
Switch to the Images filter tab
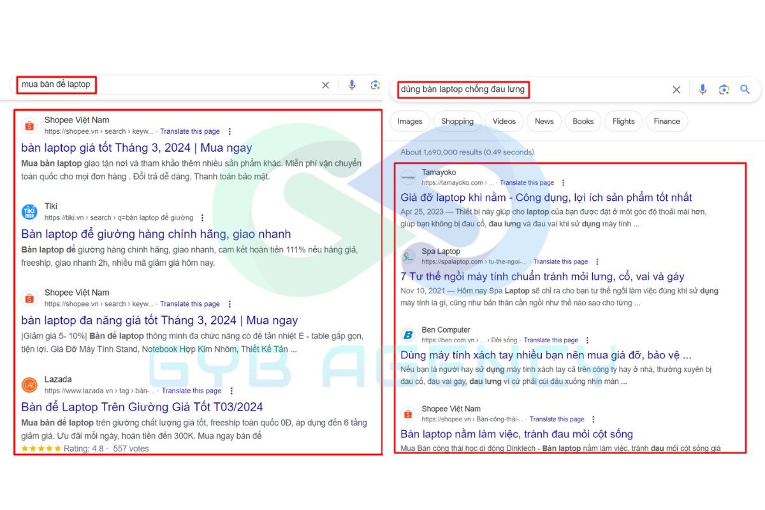410,121
